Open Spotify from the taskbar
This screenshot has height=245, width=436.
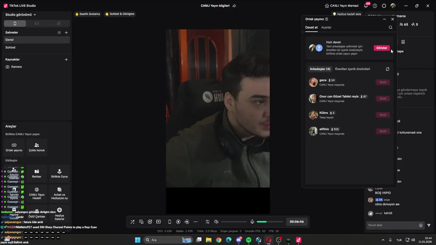(x=249, y=240)
